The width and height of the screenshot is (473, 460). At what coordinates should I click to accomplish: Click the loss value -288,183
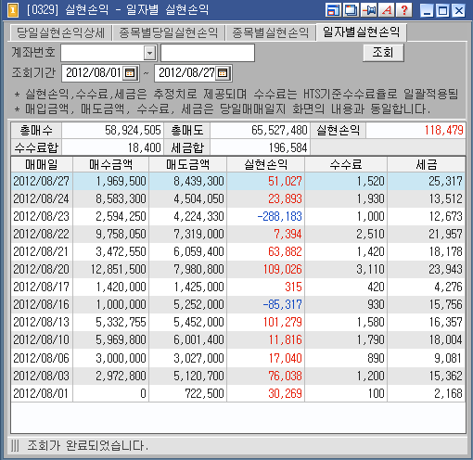(x=279, y=216)
